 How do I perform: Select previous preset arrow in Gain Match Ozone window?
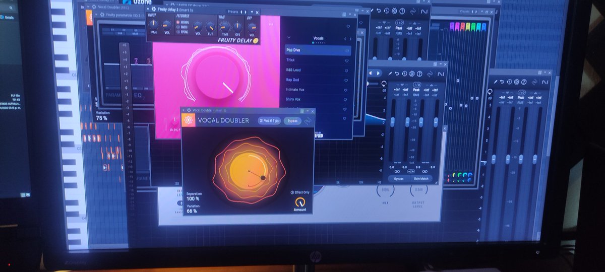coord(371,73)
